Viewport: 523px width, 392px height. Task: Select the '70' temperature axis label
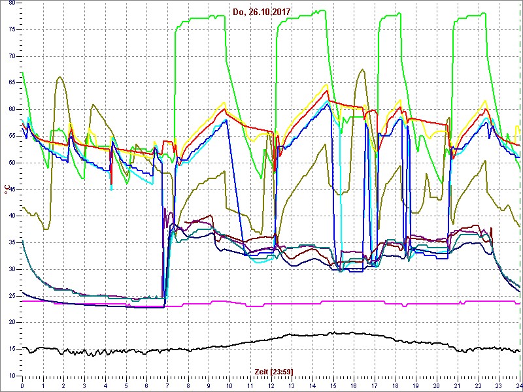pyautogui.click(x=12, y=56)
